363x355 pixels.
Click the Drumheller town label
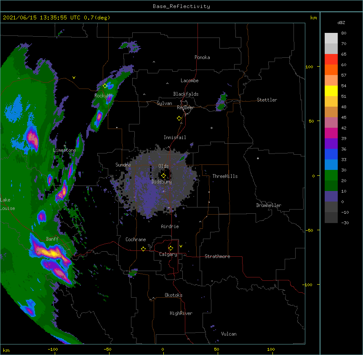point(269,205)
